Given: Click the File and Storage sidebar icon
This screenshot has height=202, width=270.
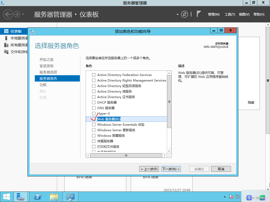Looking at the screenshot, I should coord(6,52).
